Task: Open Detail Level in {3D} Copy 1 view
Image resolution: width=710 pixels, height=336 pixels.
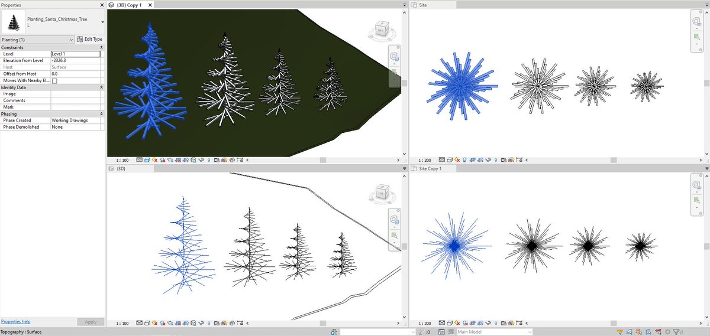Action: (x=139, y=159)
